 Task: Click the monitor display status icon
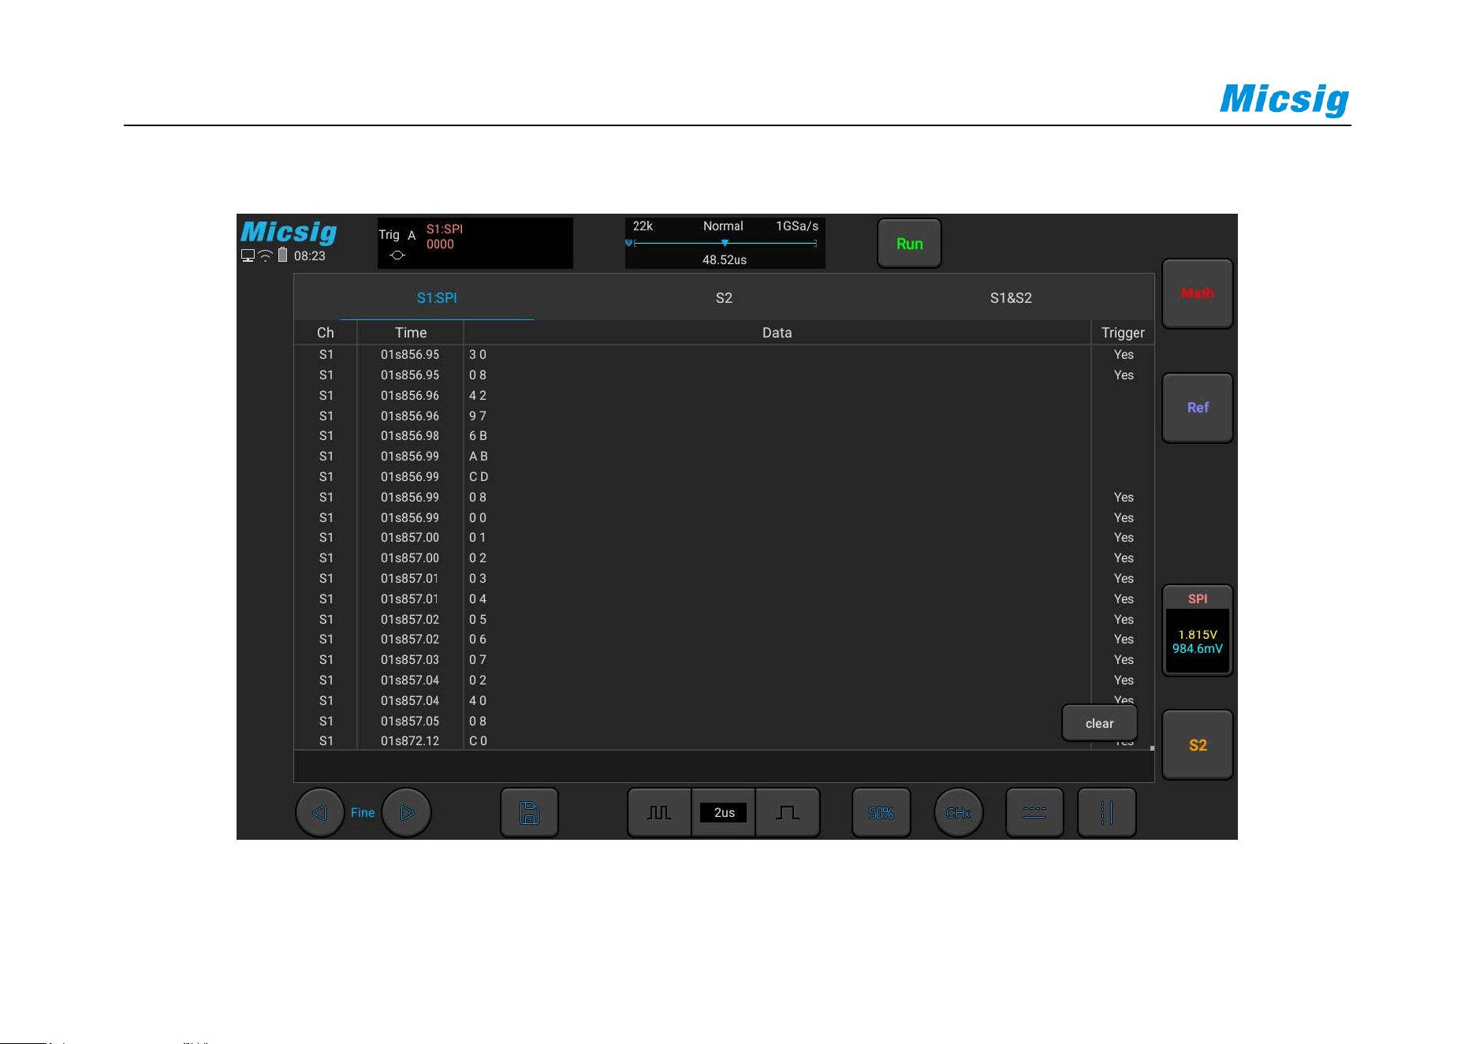click(x=248, y=255)
